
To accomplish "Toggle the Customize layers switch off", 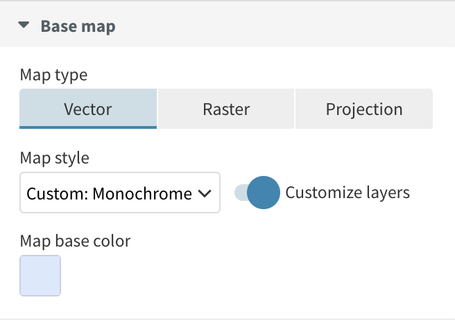I will click(x=257, y=193).
